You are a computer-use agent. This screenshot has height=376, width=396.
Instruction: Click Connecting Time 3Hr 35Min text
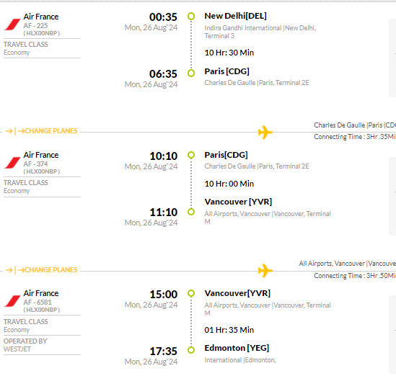[x=355, y=137]
